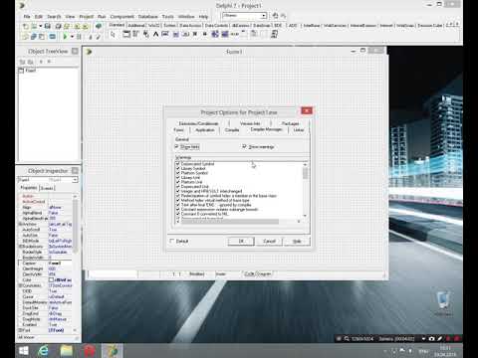Uncheck the Platform Symbol warning
Viewport: 478px width, 358px height.
coord(178,173)
